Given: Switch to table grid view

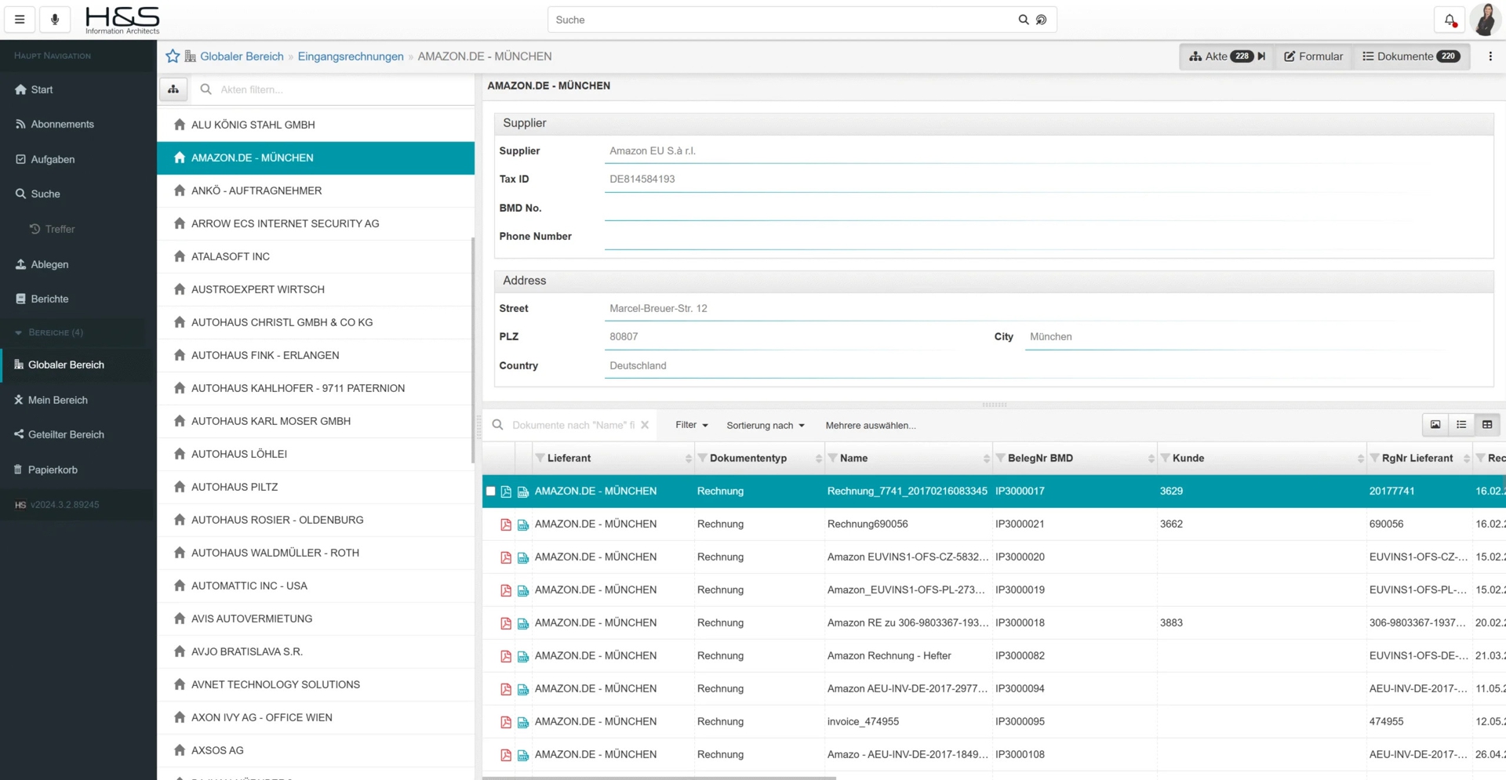Looking at the screenshot, I should pyautogui.click(x=1487, y=425).
